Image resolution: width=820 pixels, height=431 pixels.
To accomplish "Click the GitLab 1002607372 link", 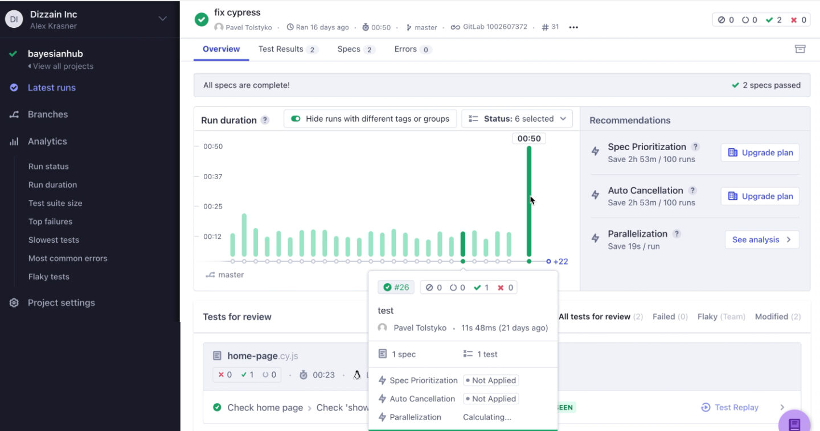I will [489, 27].
